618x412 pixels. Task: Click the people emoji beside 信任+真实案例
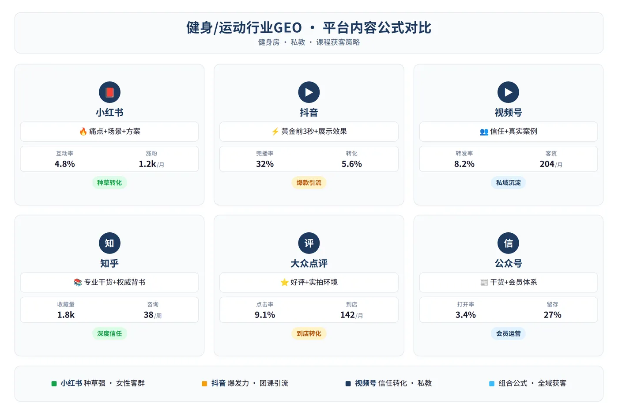(484, 132)
